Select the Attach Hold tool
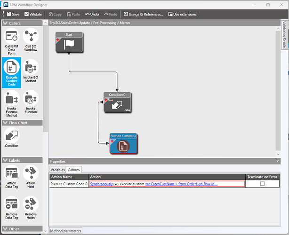289x235 pixels. (x=31, y=177)
